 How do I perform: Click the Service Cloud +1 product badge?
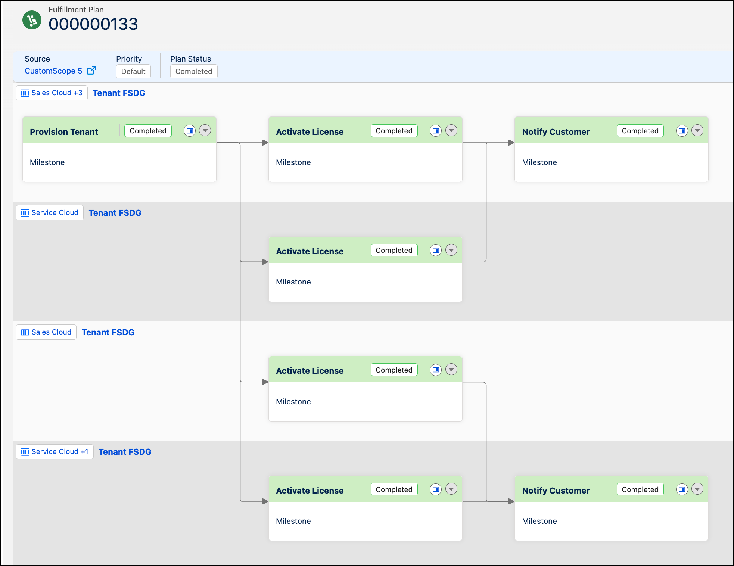55,452
